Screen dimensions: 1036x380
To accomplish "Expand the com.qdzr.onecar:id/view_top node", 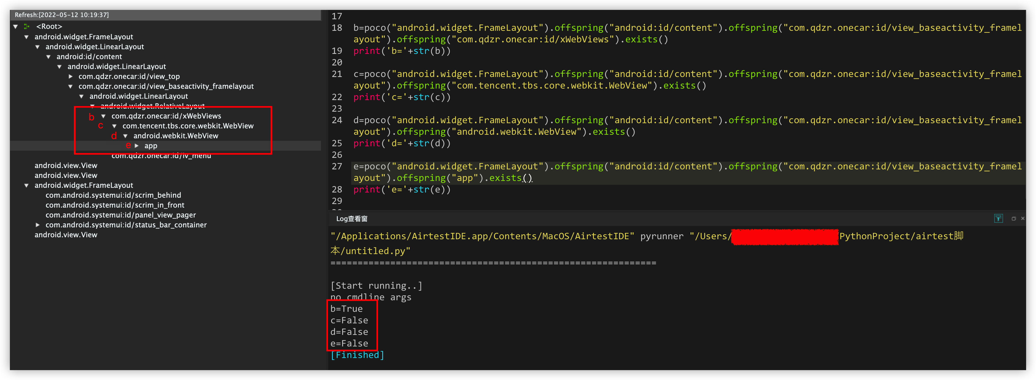I will (70, 76).
